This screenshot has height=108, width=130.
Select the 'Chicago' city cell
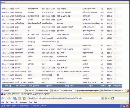(86, 49)
